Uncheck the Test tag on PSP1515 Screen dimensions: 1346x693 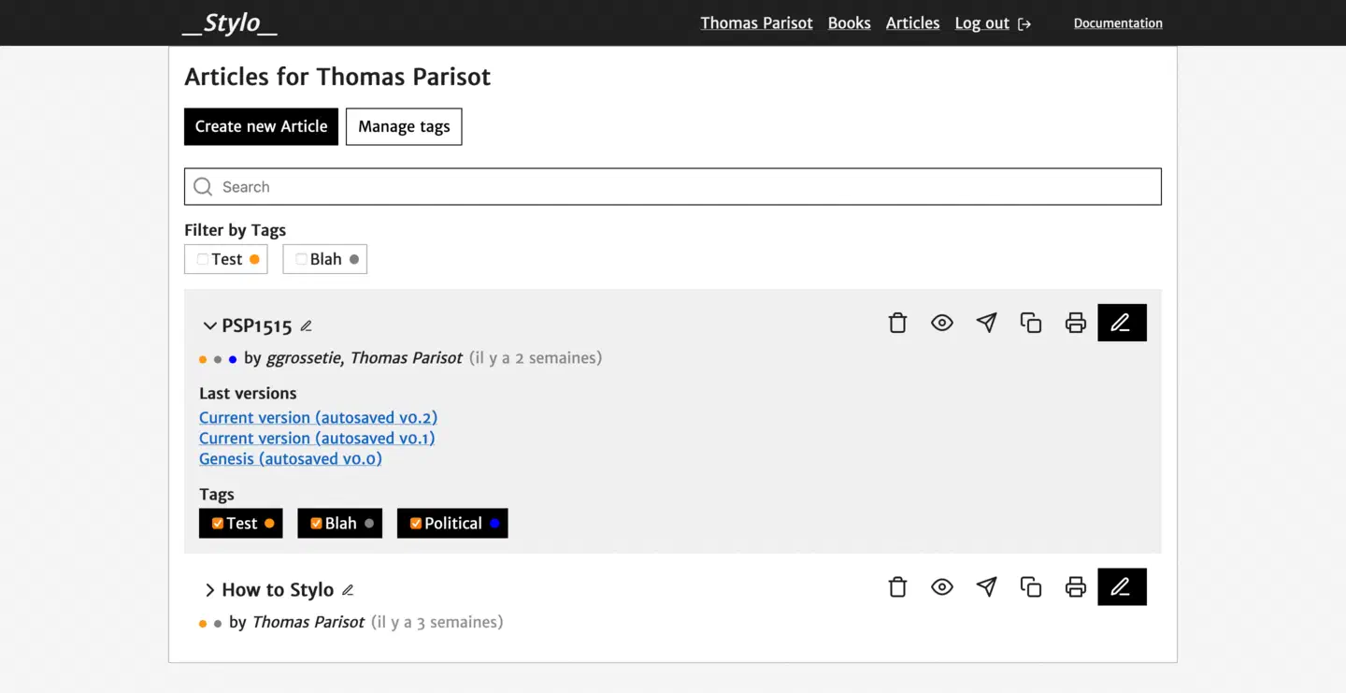(x=217, y=524)
